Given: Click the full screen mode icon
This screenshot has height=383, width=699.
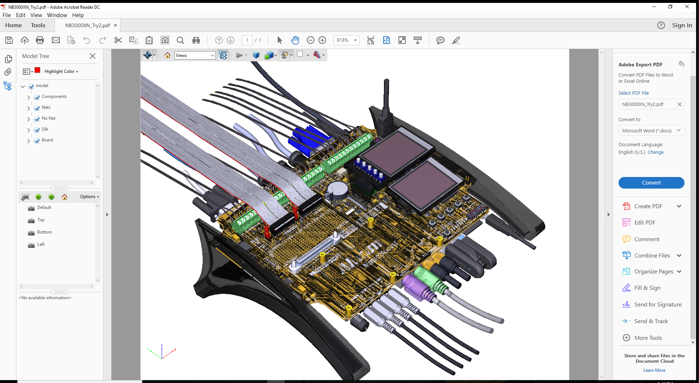Looking at the screenshot, I should pos(402,40).
